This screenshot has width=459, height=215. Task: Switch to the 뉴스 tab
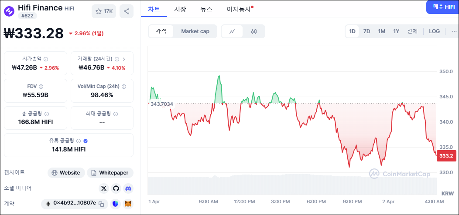point(206,9)
